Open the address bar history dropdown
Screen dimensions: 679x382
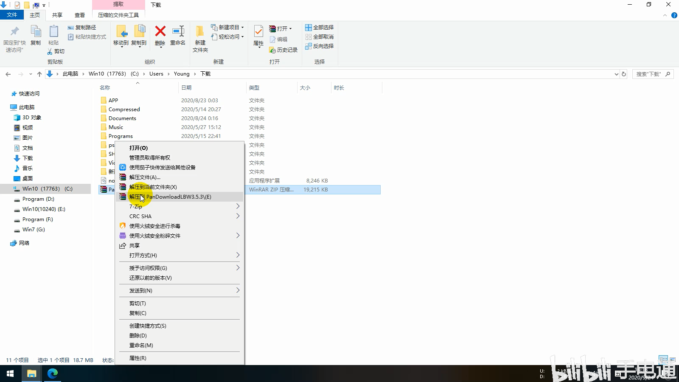click(616, 74)
